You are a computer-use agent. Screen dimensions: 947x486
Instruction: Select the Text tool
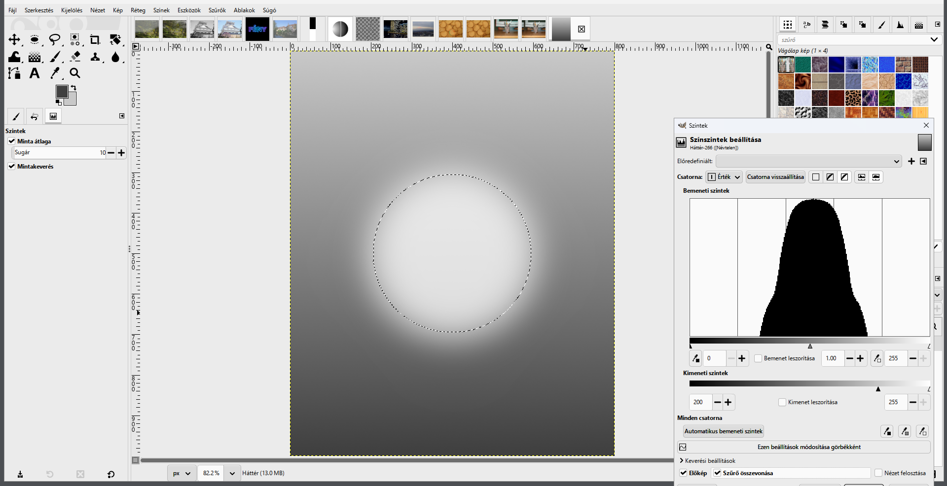tap(35, 73)
